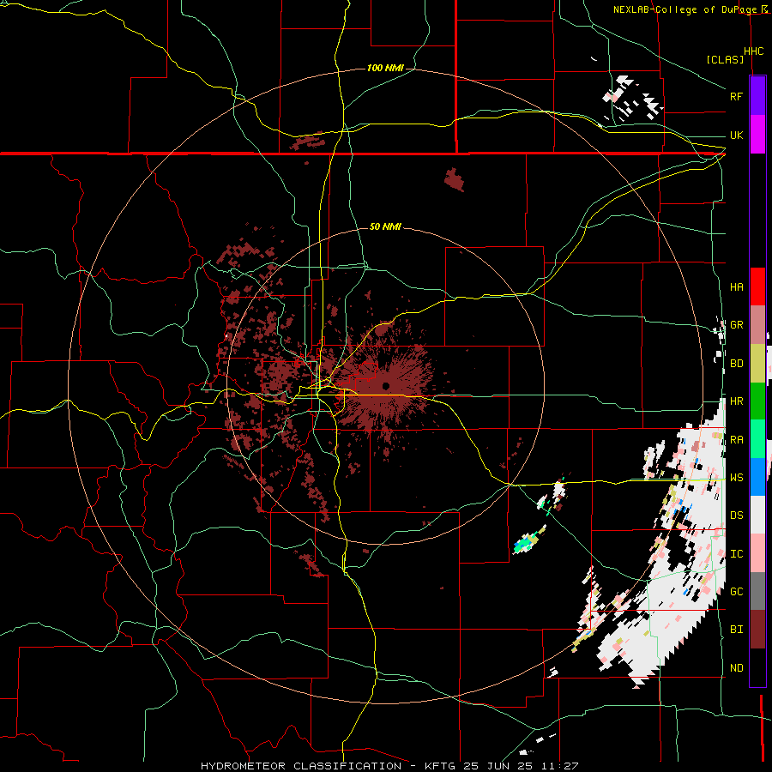This screenshot has width=772, height=772.
Task: Select the GC gray legend swatch
Action: tap(757, 591)
